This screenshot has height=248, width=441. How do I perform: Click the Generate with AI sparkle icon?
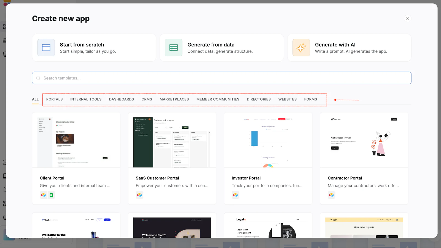point(301,48)
